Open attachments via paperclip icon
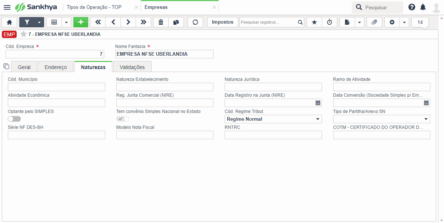The image size is (444, 223). click(374, 22)
